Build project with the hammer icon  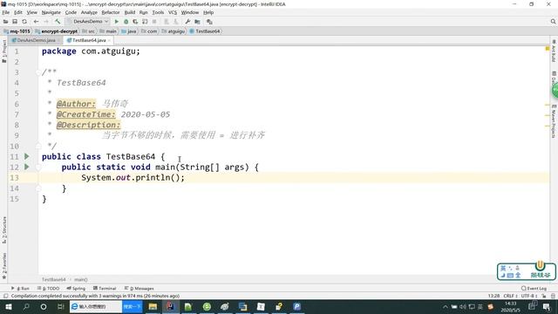tap(58, 22)
